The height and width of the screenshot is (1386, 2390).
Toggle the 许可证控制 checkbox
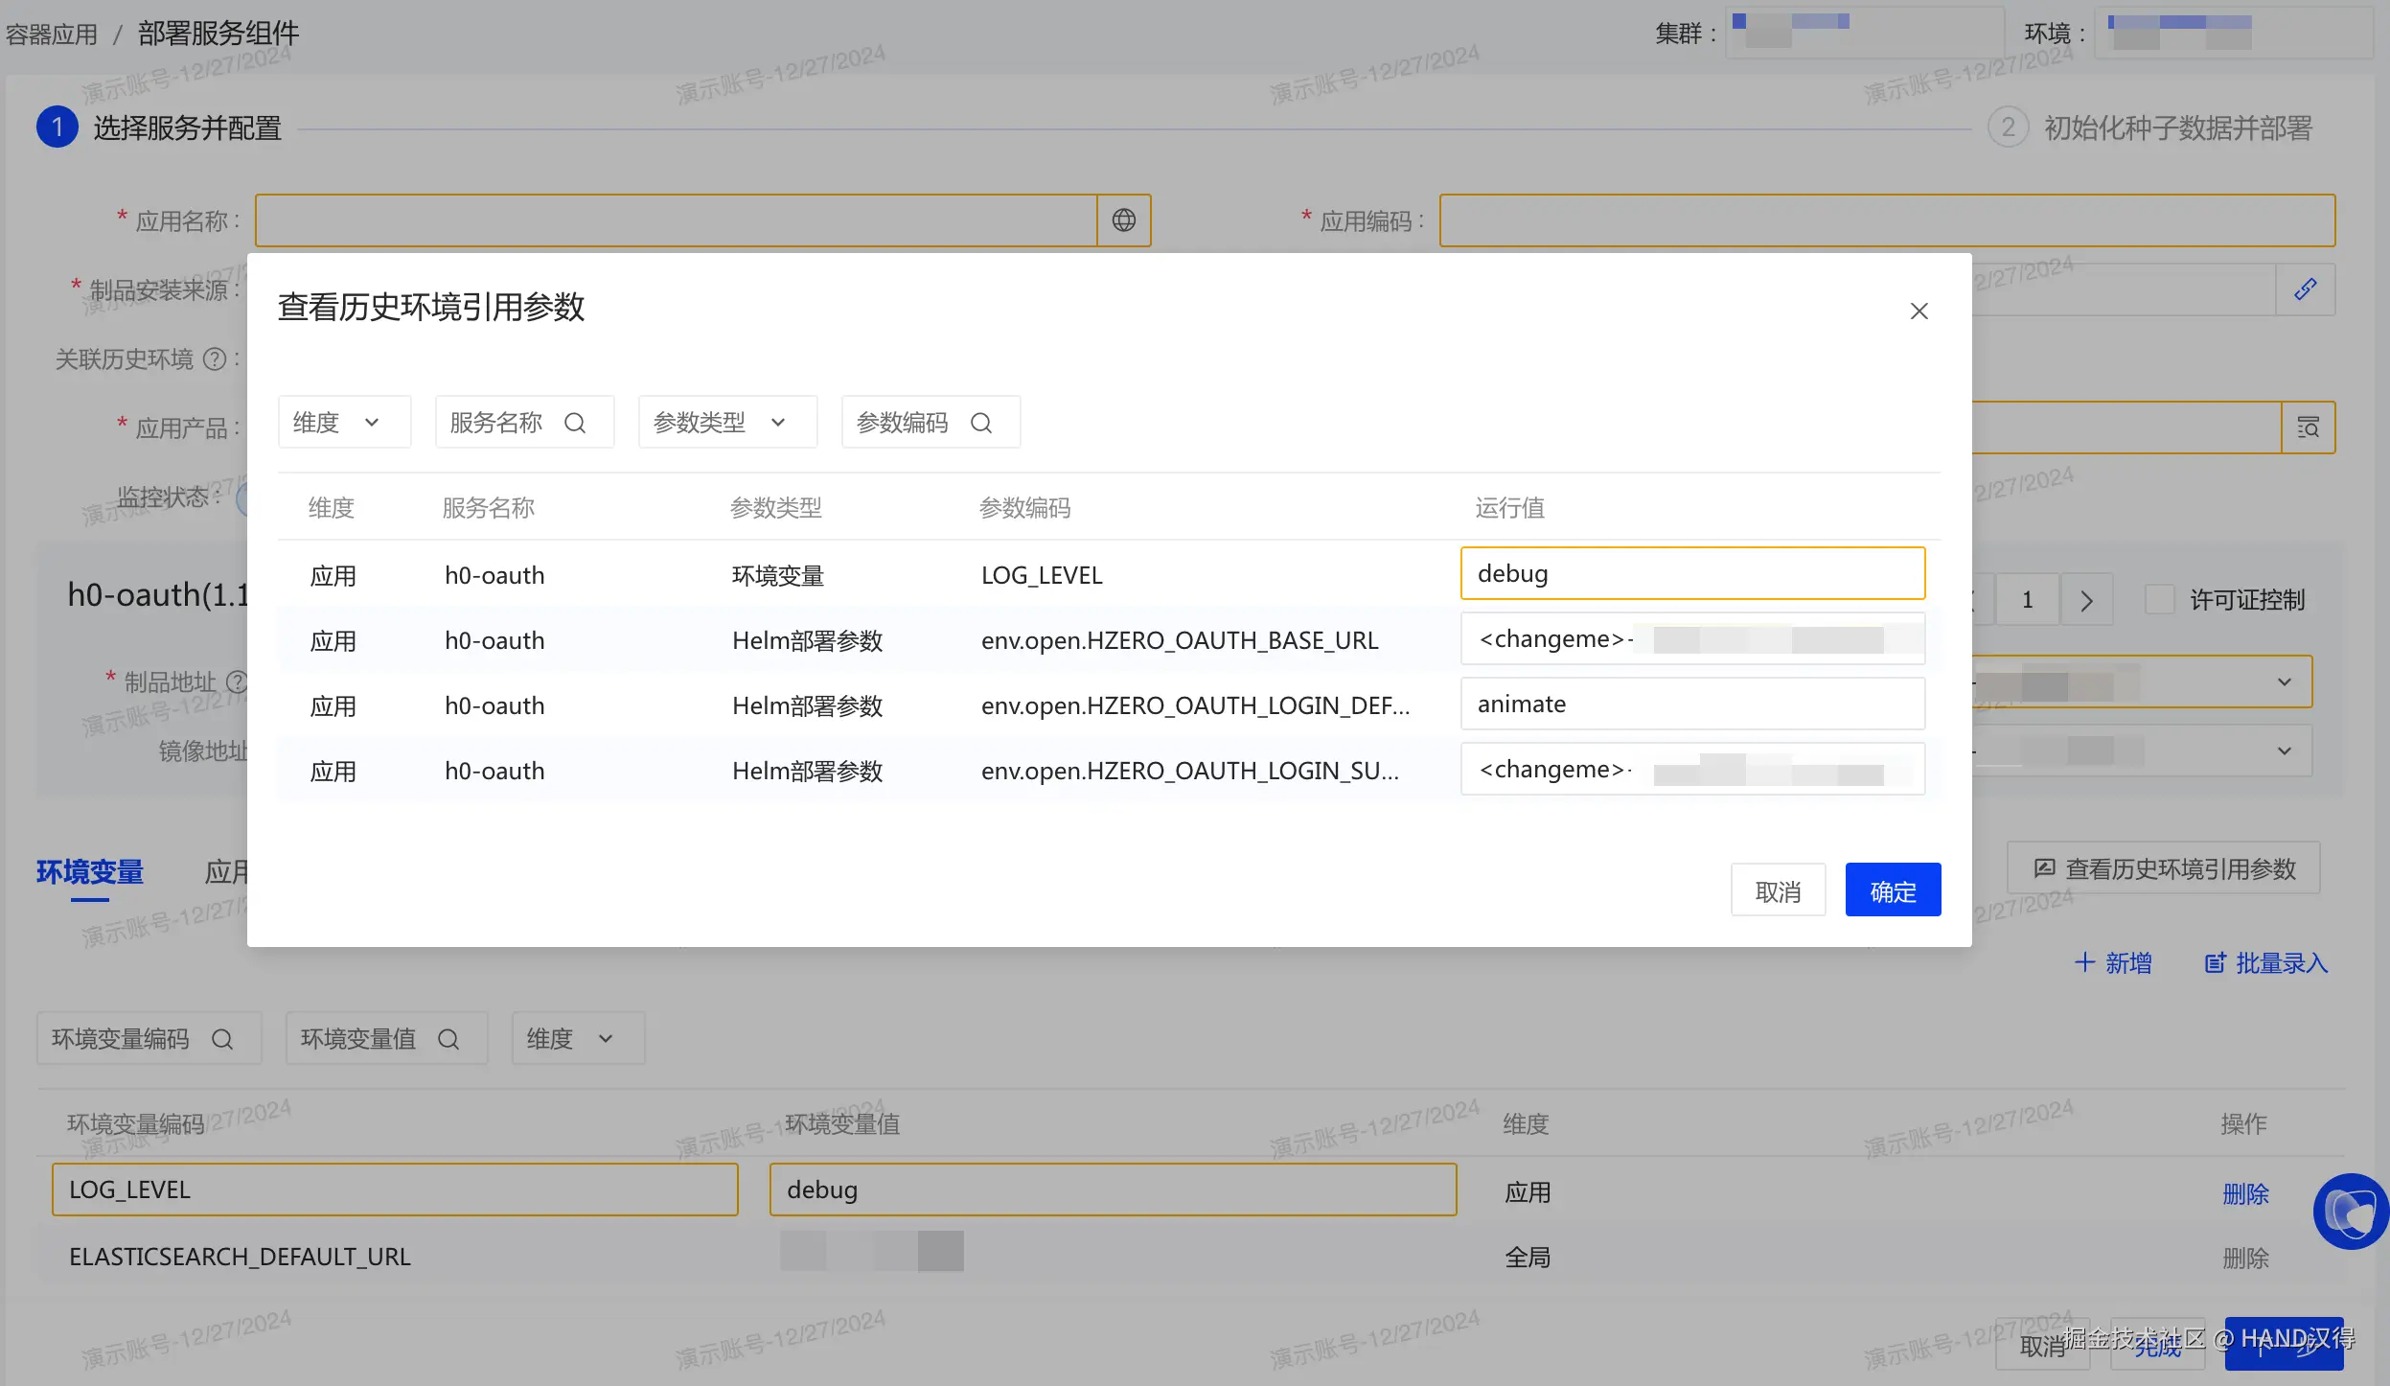[x=2160, y=600]
